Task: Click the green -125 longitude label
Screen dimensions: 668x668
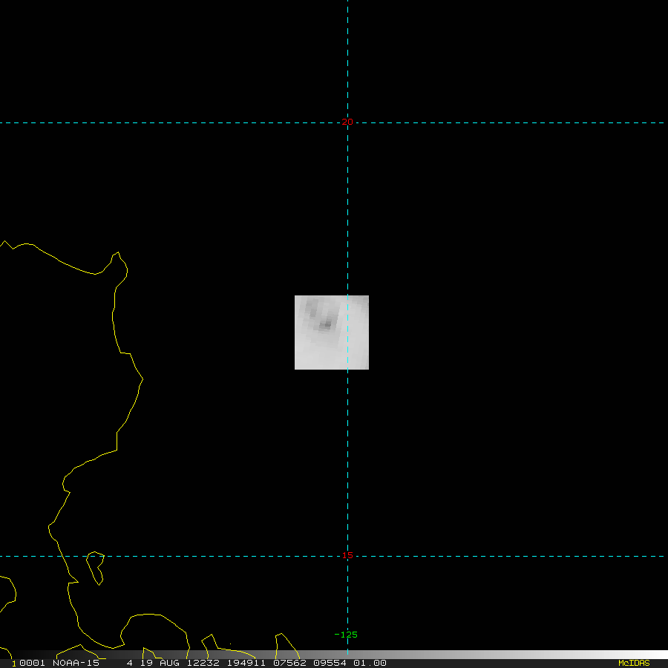Action: pyautogui.click(x=346, y=635)
